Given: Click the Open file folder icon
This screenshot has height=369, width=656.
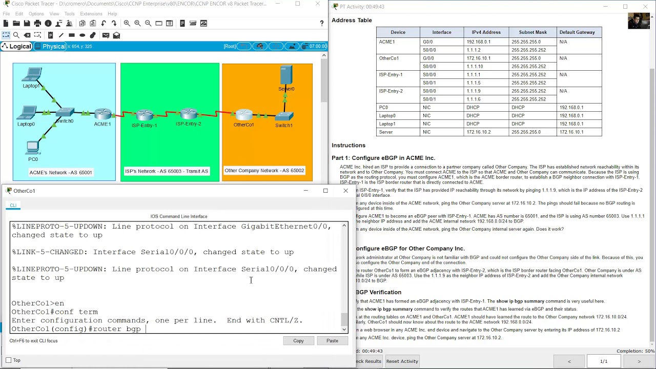Looking at the screenshot, I should [16, 23].
